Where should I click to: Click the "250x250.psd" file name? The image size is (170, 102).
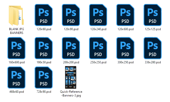98,62
